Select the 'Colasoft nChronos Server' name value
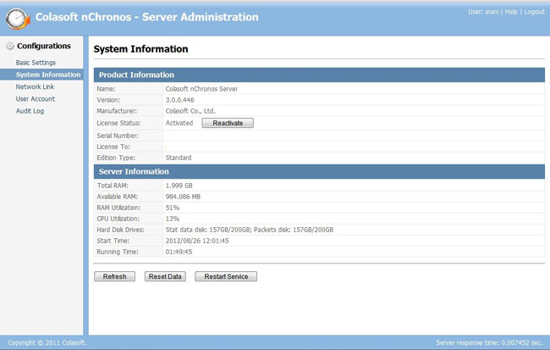 (201, 89)
